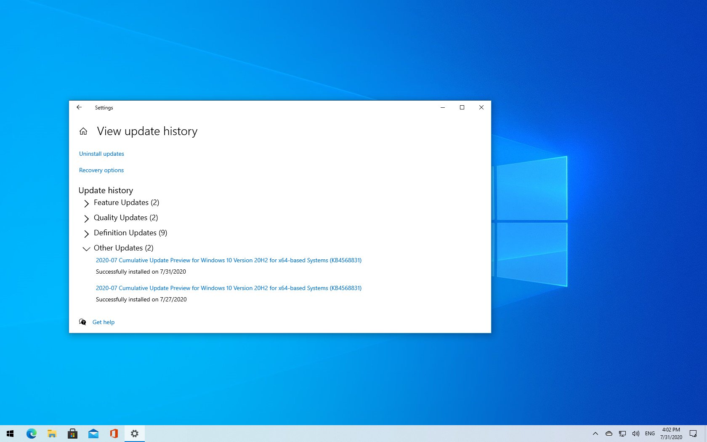
Task: Open the Start menu
Action: point(9,434)
